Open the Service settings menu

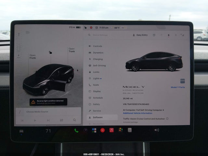97,111
